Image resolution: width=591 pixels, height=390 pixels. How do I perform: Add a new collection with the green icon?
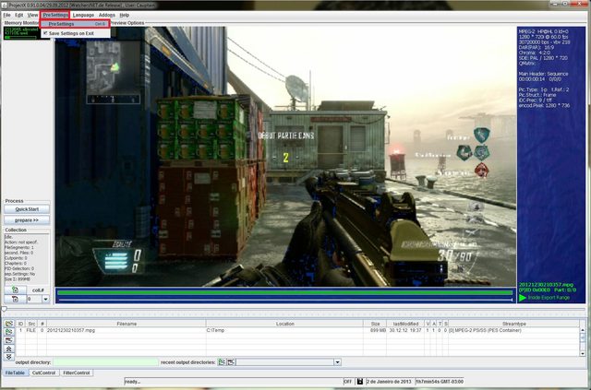(15, 290)
